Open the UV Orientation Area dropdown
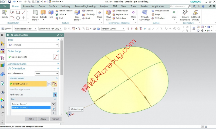Viewport: 216px width, 129px height. click(47, 74)
